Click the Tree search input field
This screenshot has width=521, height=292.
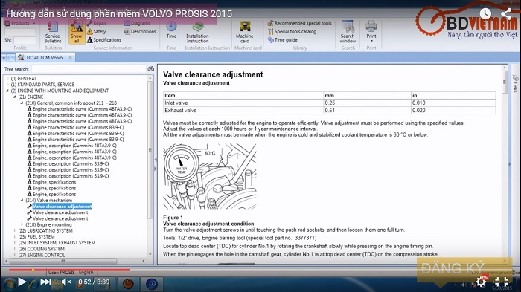89,69
